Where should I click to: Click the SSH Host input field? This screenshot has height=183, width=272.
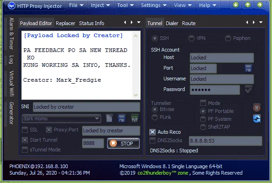pyautogui.click(x=222, y=58)
